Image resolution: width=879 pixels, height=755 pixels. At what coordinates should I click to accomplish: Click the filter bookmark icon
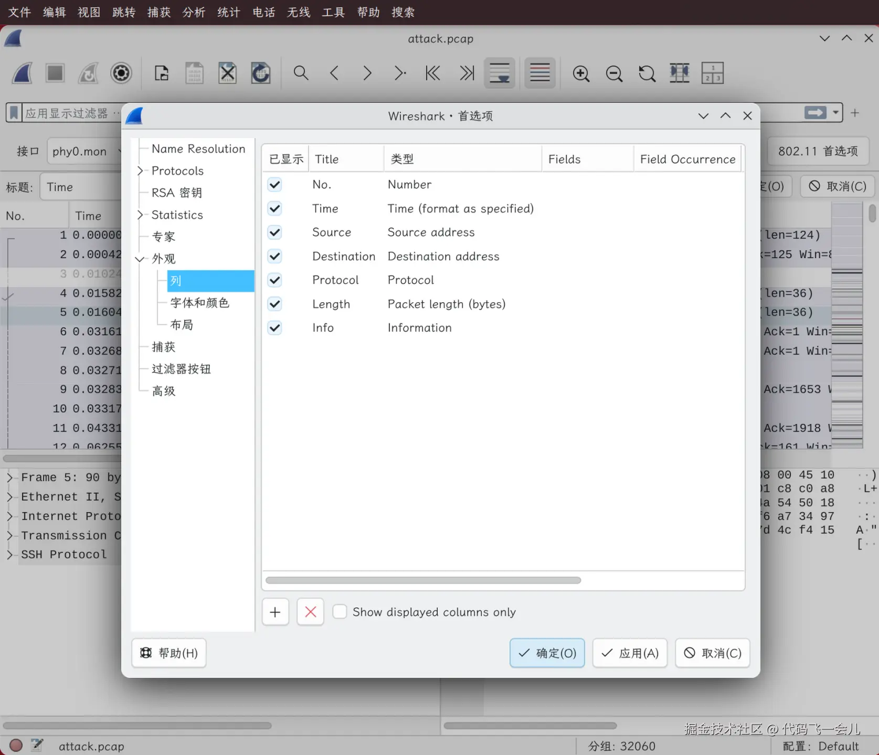pos(14,113)
